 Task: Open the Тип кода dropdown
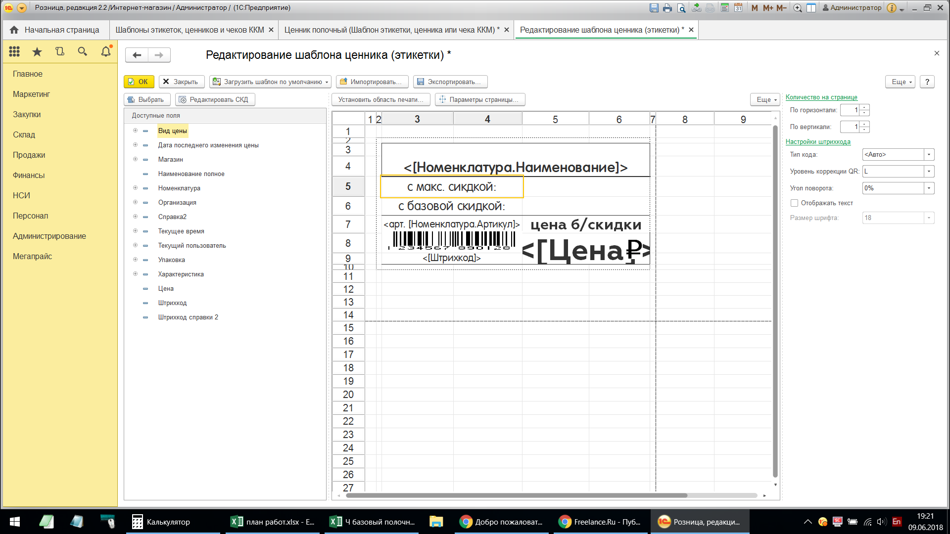point(929,155)
